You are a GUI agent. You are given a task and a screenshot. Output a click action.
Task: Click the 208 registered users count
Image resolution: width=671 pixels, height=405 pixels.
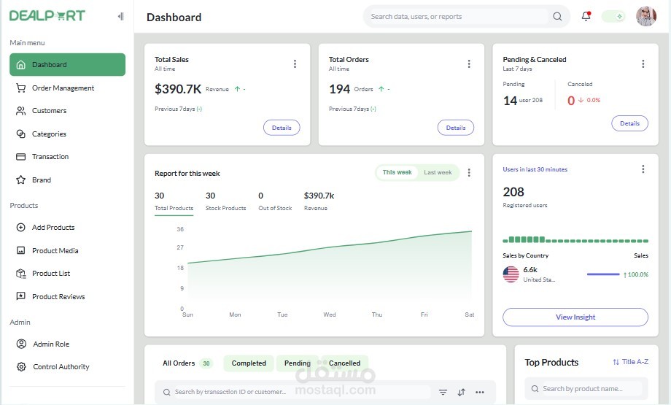[x=513, y=192]
